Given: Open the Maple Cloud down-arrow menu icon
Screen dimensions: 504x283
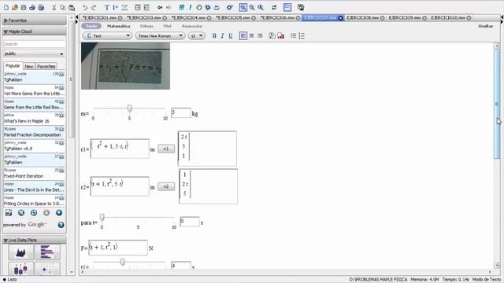Looking at the screenshot, I should (x=59, y=213).
